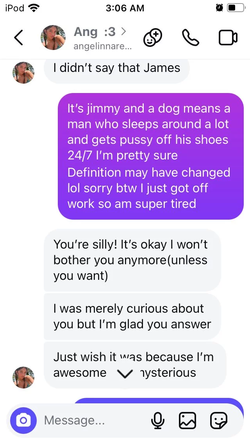
Task: Select the "I was merely curious" message bubble
Action: point(132,317)
